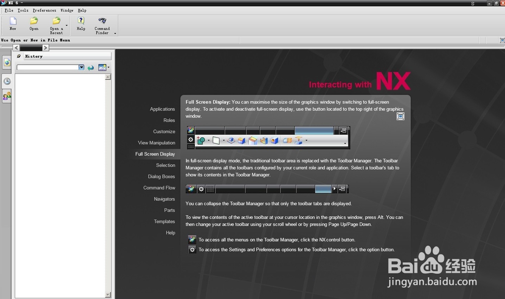Click the 'Interacting with' heading text
This screenshot has width=505, height=299.
click(x=340, y=85)
